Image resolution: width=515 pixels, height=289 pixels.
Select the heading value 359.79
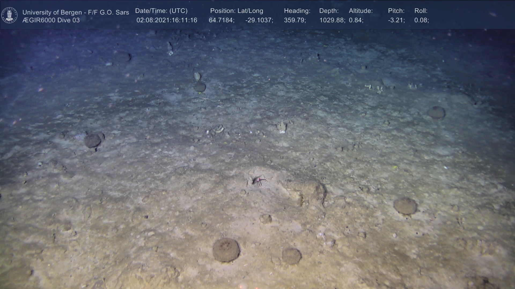click(295, 20)
